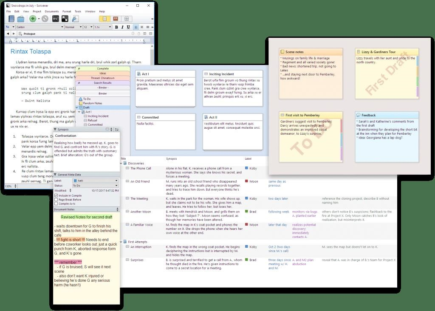The width and height of the screenshot is (435, 311).
Task: Switch to corkboard view mode
Action: click(116, 19)
